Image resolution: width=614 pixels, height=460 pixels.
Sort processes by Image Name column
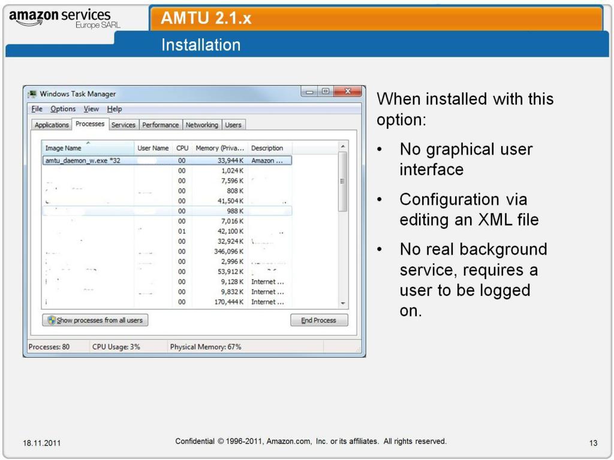88,148
